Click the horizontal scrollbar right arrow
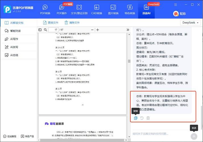This screenshot has width=203, height=142. pos(126,140)
